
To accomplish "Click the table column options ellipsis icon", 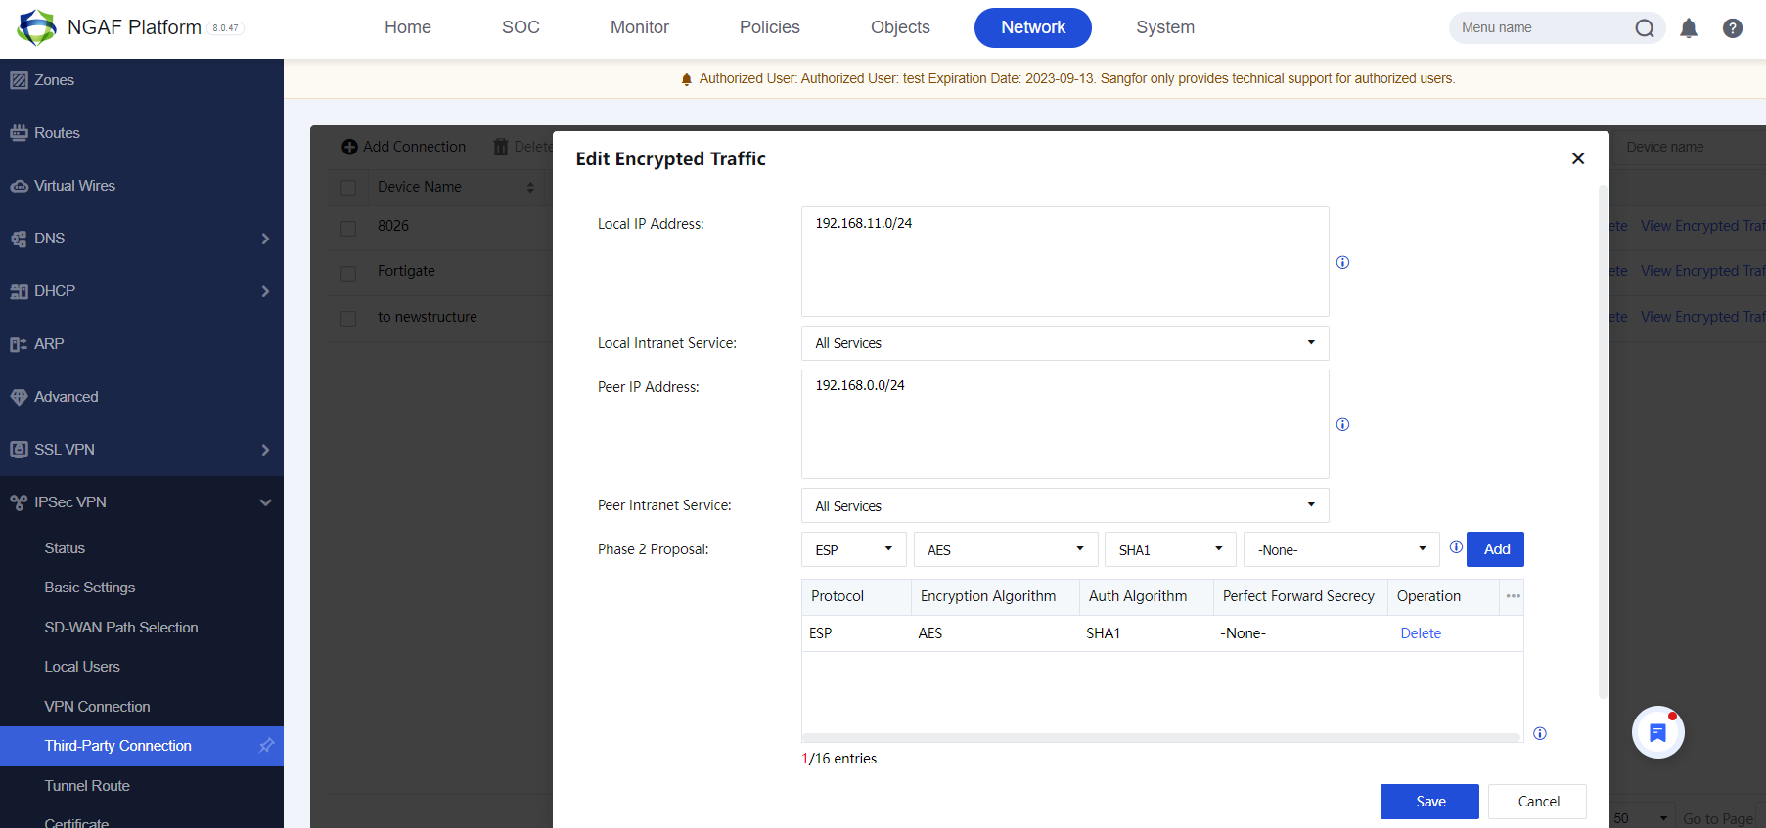I will click(x=1513, y=596).
